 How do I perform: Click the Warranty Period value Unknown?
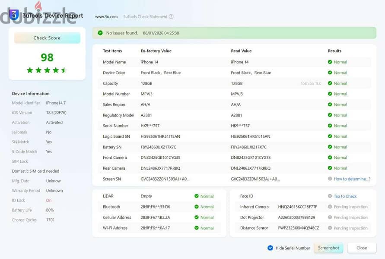tap(54, 190)
